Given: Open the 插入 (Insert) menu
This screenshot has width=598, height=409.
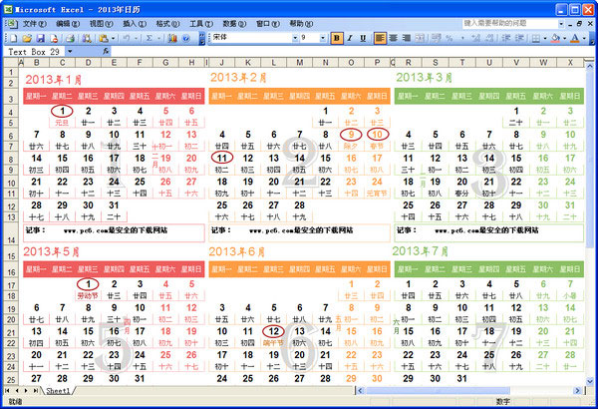Looking at the screenshot, I should 135,24.
